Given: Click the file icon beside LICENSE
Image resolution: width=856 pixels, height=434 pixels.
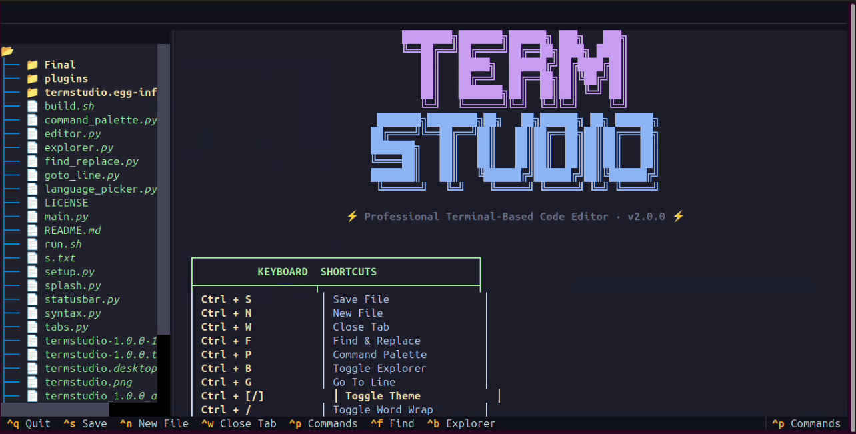Looking at the screenshot, I should pyautogui.click(x=32, y=203).
